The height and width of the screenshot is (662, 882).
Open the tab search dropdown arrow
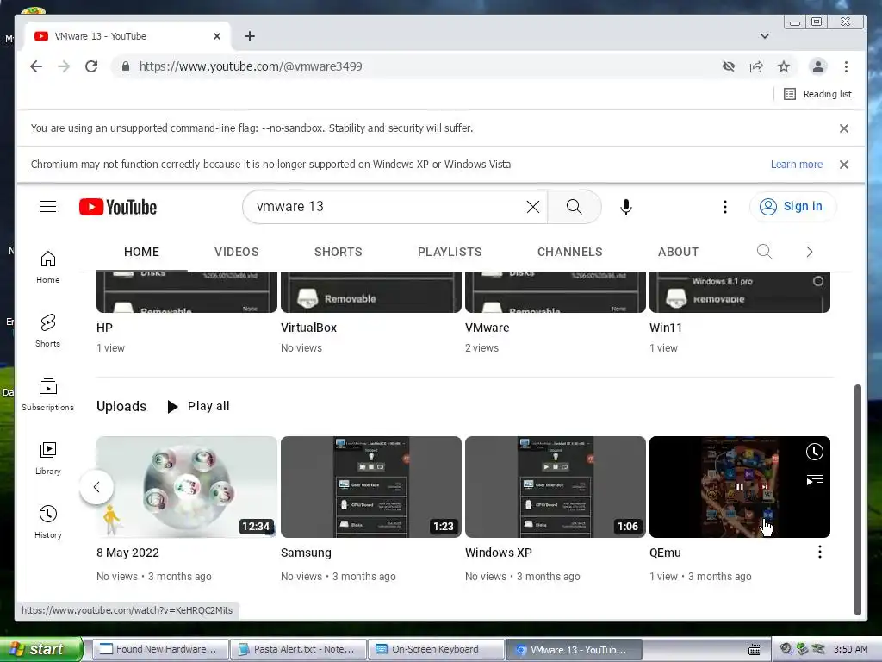pos(765,36)
